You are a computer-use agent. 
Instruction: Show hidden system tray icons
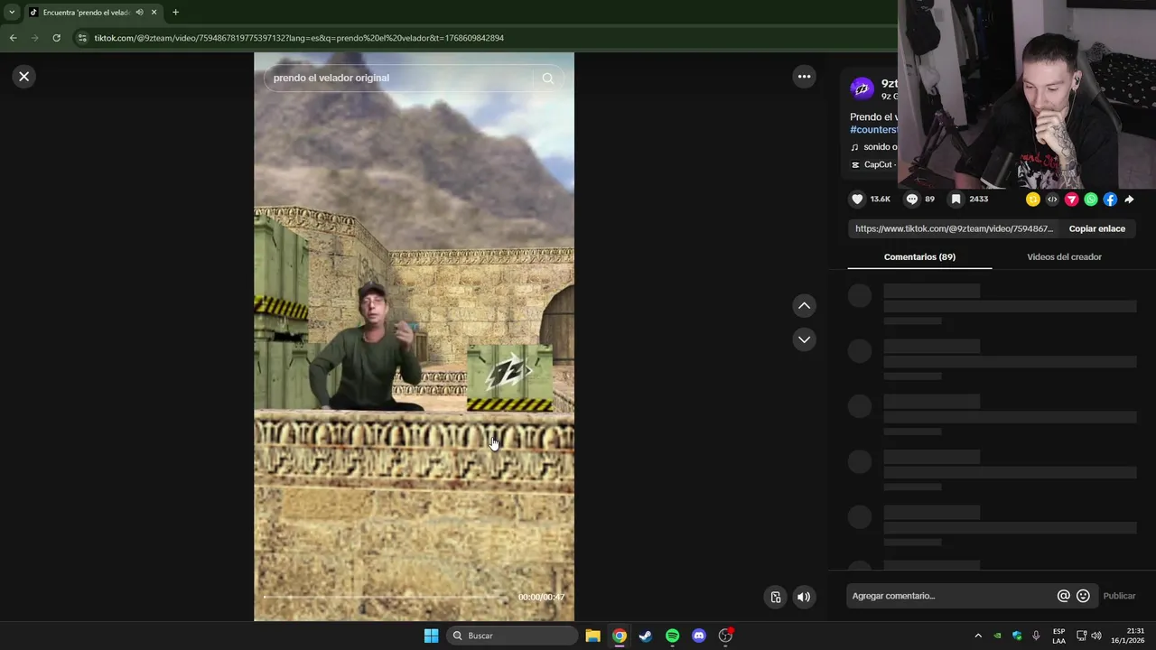coord(977,636)
